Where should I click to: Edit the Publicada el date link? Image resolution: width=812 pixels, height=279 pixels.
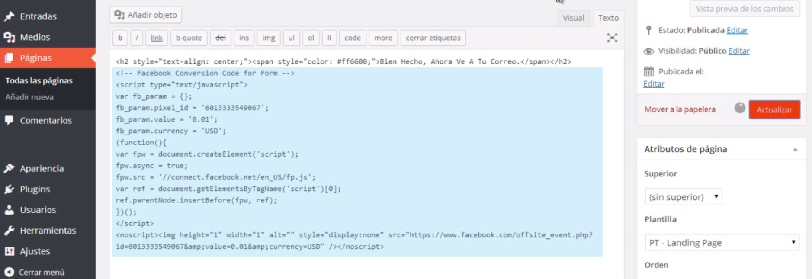click(x=654, y=84)
